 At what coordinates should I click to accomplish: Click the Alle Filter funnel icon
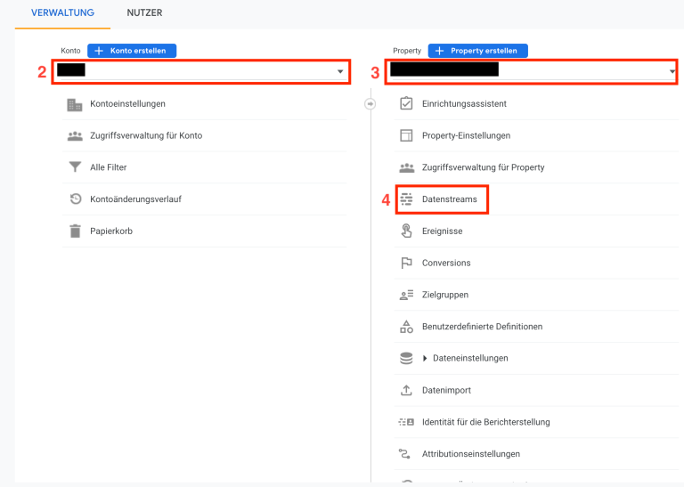[75, 167]
